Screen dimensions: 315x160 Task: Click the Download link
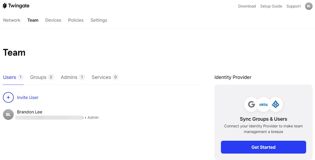(247, 6)
